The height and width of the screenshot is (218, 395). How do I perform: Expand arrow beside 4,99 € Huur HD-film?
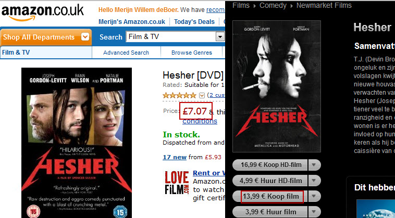coord(314,181)
